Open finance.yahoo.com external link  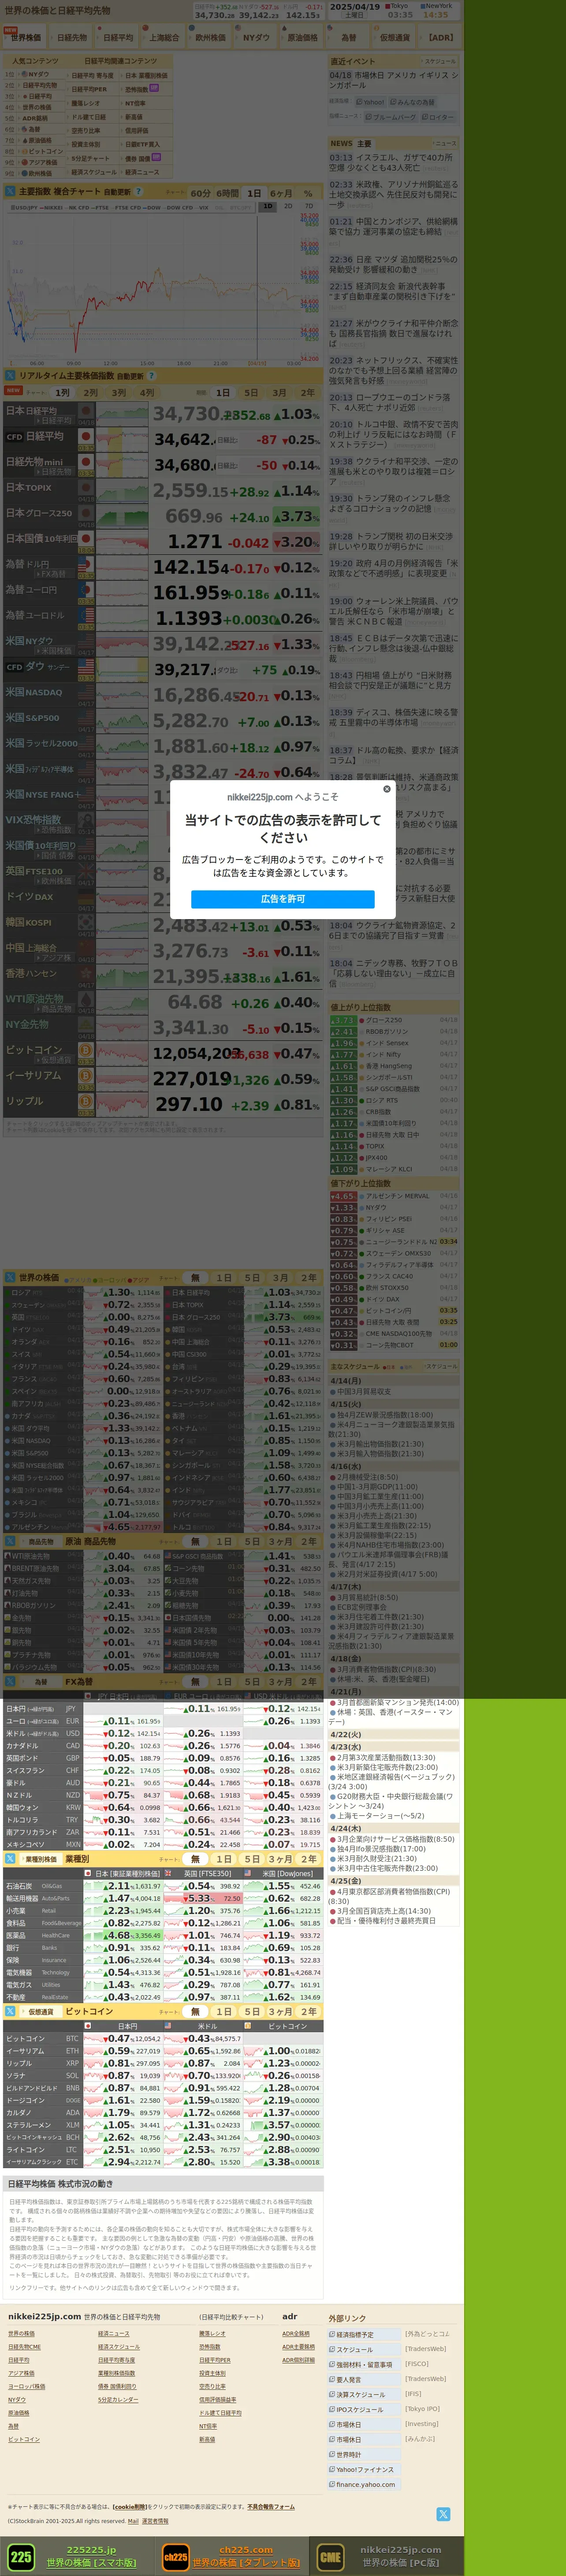click(x=365, y=2484)
